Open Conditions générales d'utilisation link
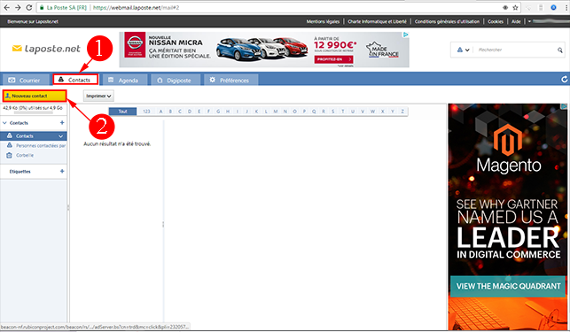The height and width of the screenshot is (332, 570). (x=447, y=21)
